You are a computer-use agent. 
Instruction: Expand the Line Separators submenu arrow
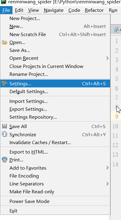(107, 184)
